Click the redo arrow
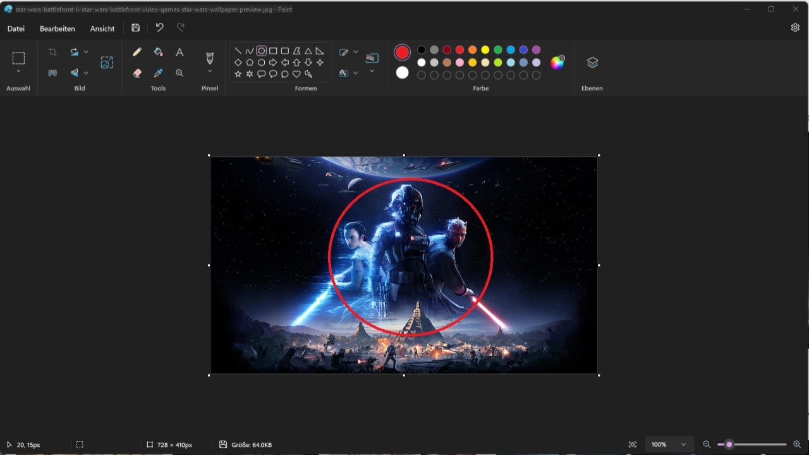This screenshot has width=809, height=455. coord(181,28)
